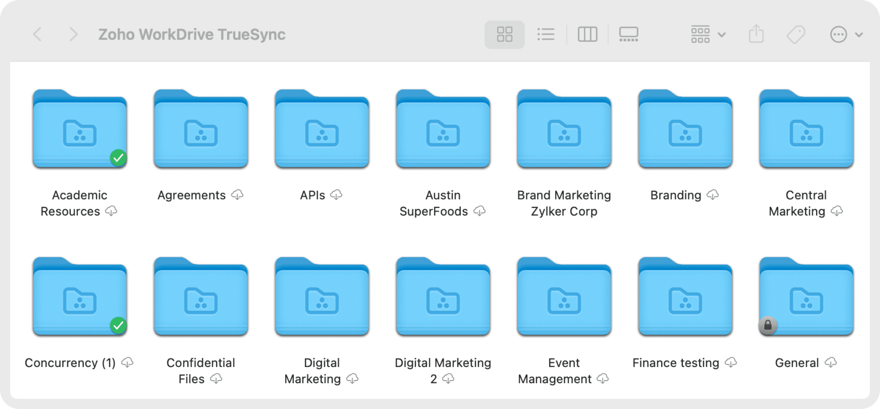This screenshot has height=409, width=880.
Task: Open the group-by dropdown
Action: click(708, 34)
